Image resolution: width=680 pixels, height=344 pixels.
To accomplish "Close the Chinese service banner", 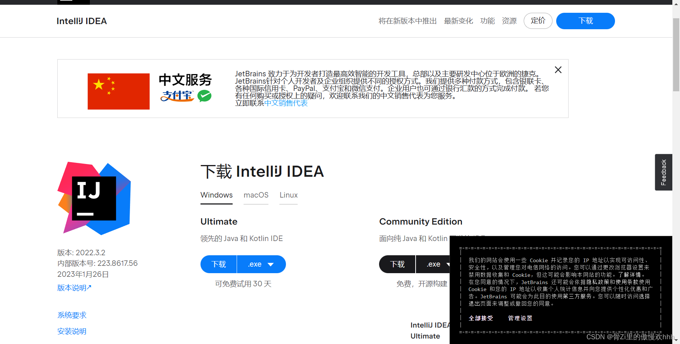I will coord(558,70).
